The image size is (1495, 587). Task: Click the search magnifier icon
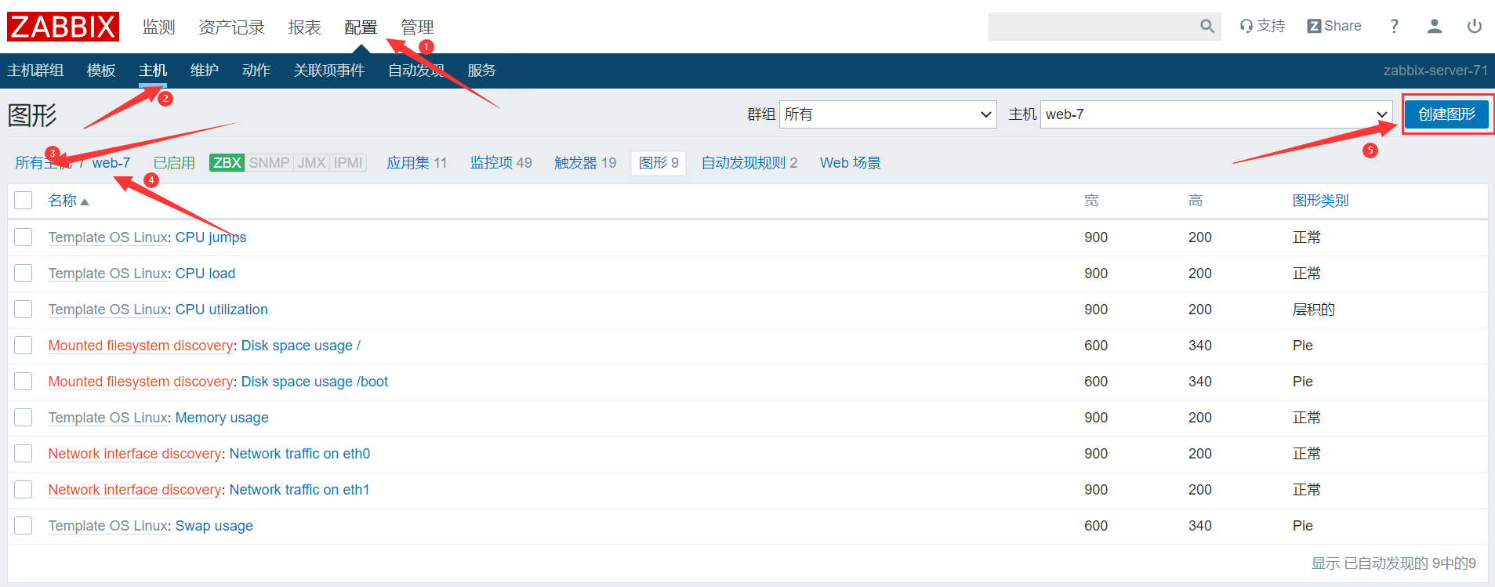coord(1207,27)
